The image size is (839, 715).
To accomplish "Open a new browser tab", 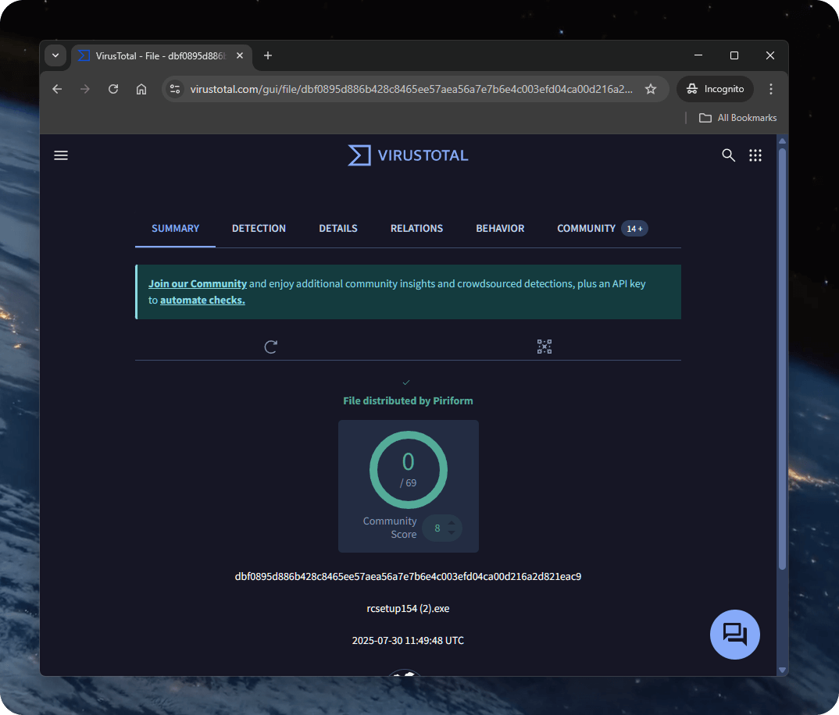I will point(268,55).
